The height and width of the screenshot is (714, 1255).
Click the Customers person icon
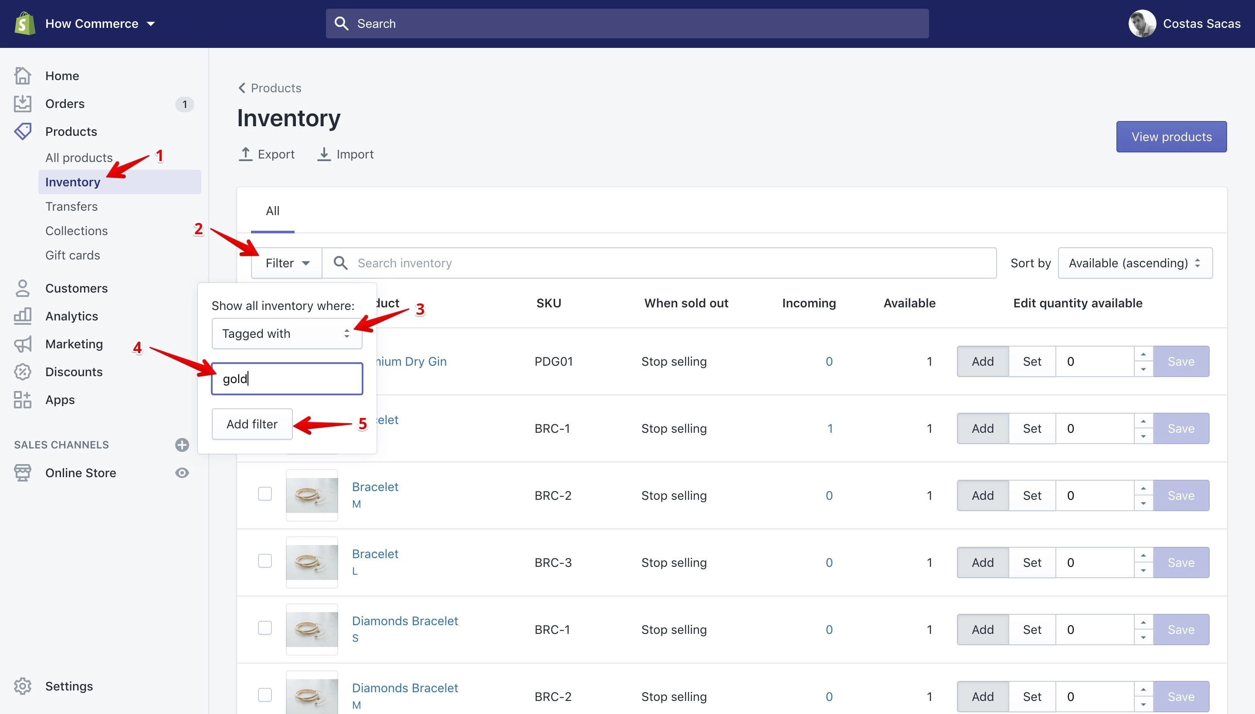pos(23,288)
